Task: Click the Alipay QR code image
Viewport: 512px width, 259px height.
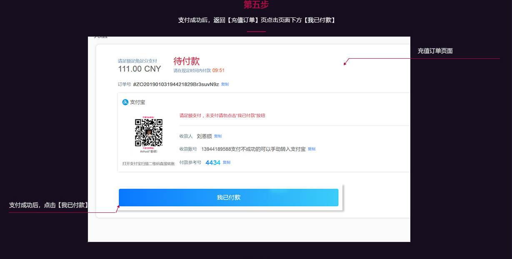Action: 149,133
